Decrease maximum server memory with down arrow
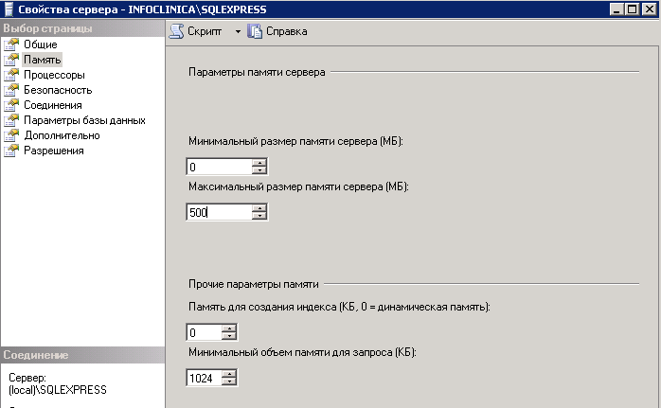This screenshot has width=661, height=408. pyautogui.click(x=259, y=216)
